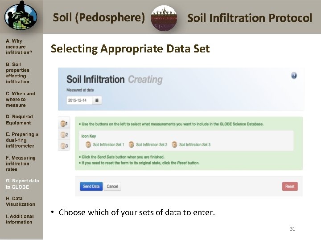Click the GLOBE program logo

pyautogui.click(x=21, y=16)
